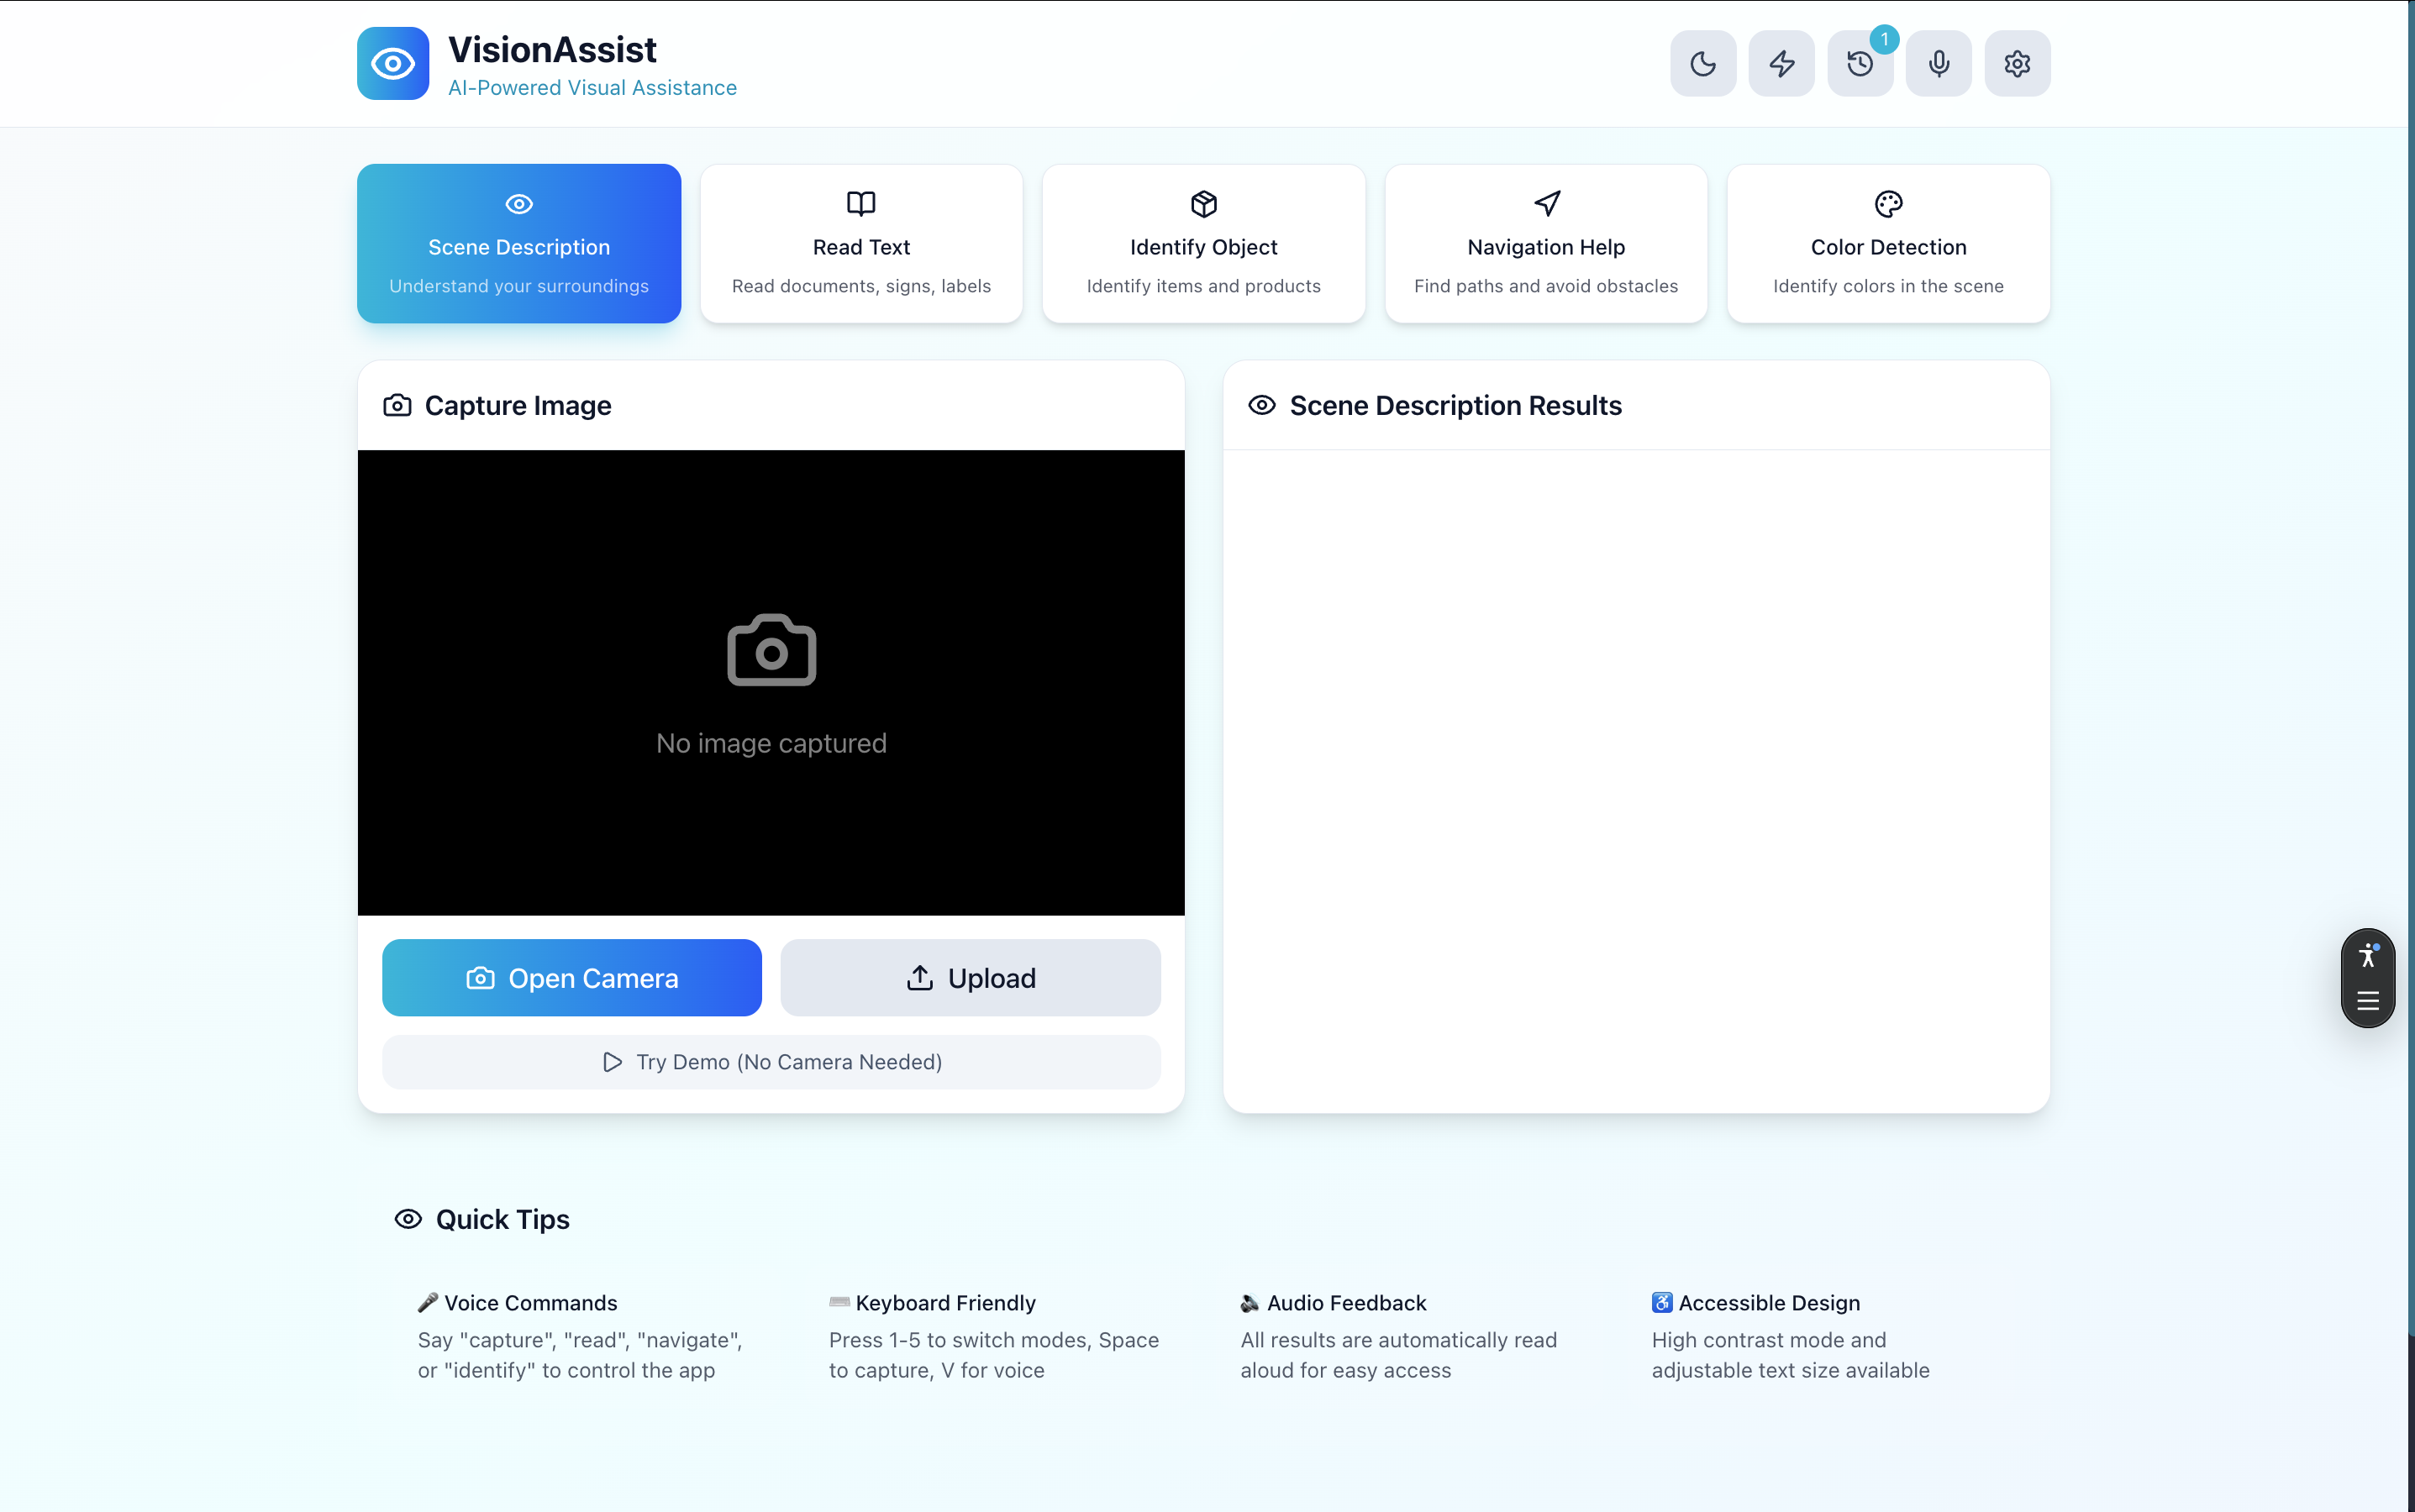Switch to the Read Text mode
The width and height of the screenshot is (2415, 1512).
860,244
